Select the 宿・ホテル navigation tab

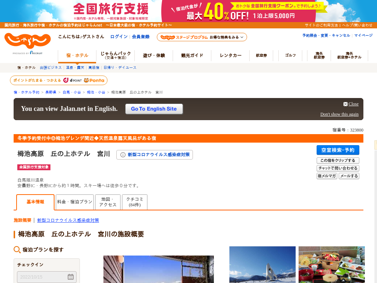(x=77, y=56)
